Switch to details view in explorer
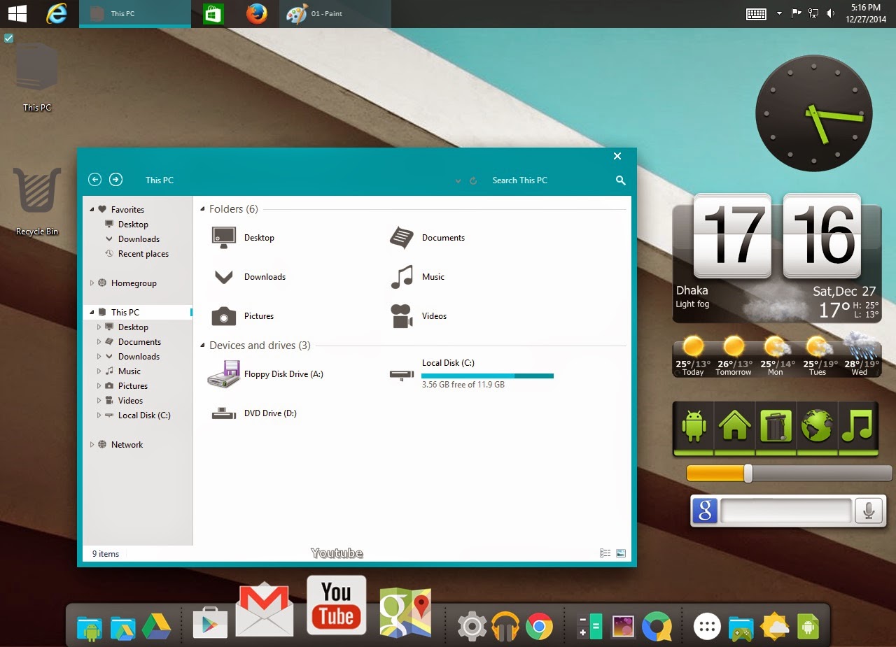 coord(605,553)
